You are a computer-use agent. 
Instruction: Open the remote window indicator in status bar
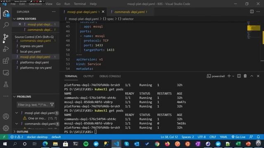(x=4, y=137)
